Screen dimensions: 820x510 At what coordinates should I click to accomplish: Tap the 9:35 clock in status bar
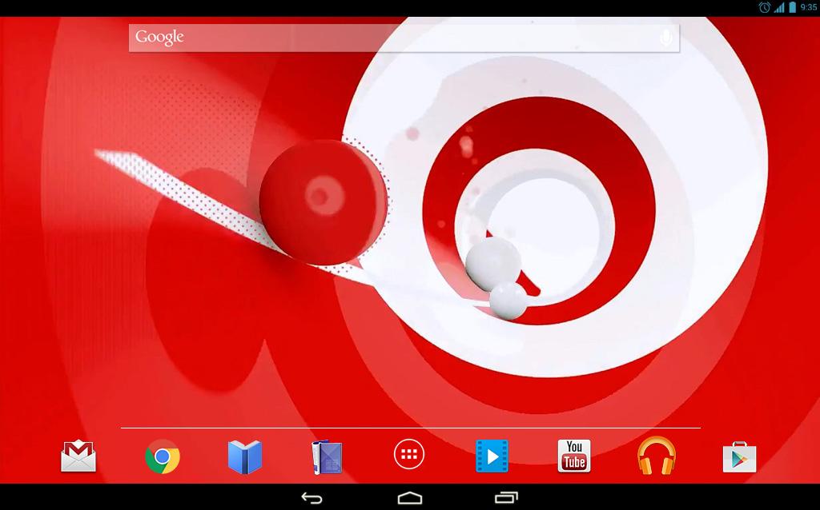(809, 7)
